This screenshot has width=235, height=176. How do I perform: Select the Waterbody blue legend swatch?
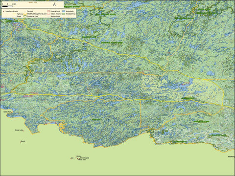pyautogui.click(x=64, y=11)
